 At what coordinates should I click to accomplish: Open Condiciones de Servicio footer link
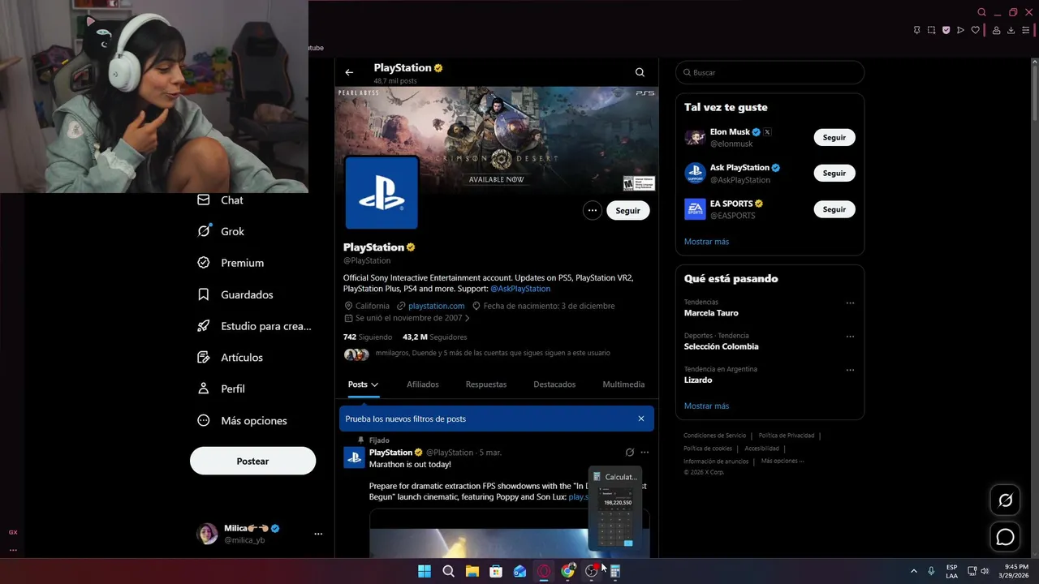point(714,436)
